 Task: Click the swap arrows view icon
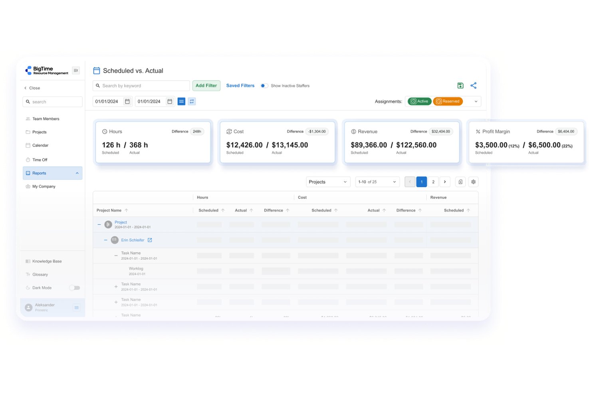[192, 101]
